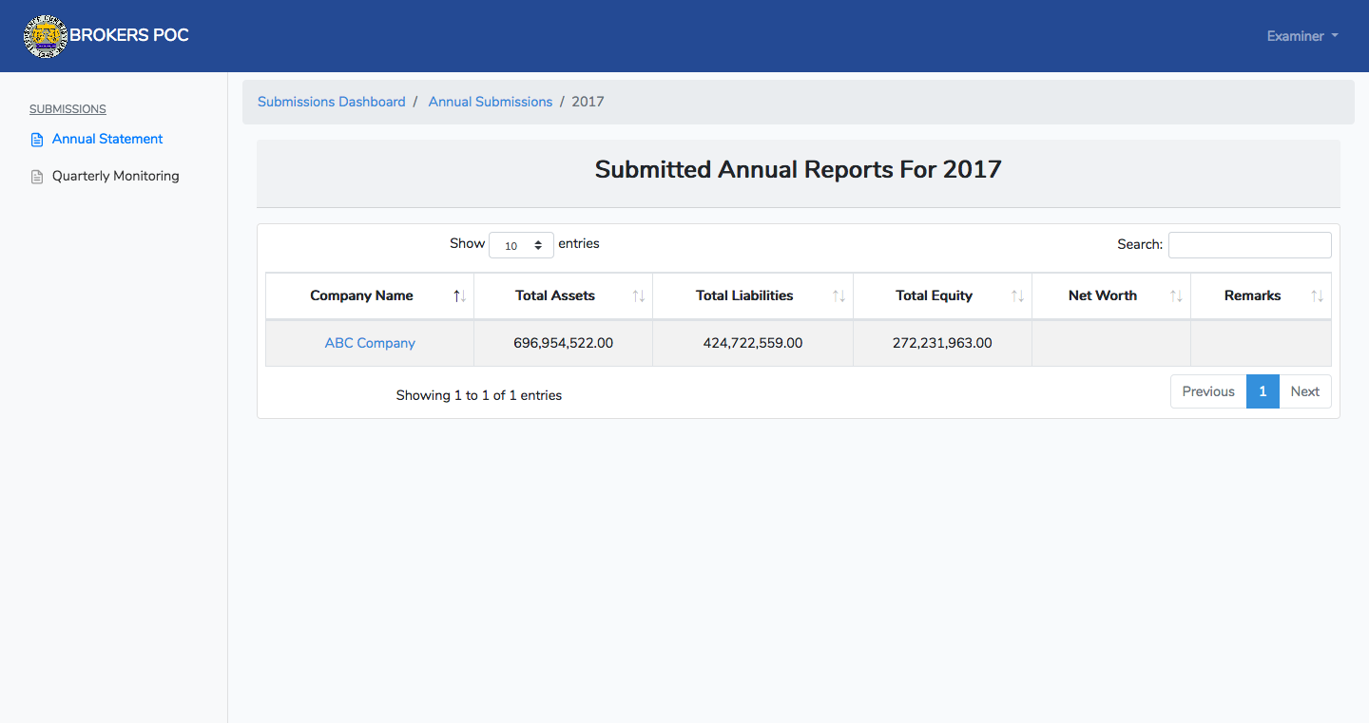Click the Submitted Annual Reports For 2017 heading
Viewport: 1369px width, 723px height.
pos(799,170)
